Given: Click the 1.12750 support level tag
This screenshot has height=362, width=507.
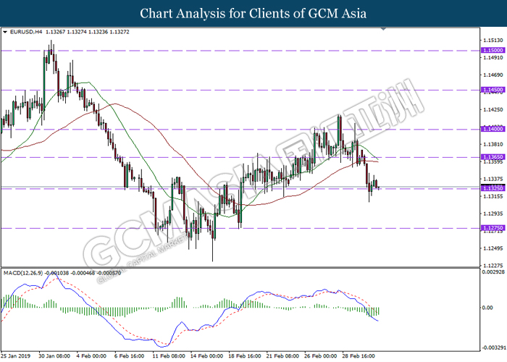Looking at the screenshot, I should click(x=493, y=228).
